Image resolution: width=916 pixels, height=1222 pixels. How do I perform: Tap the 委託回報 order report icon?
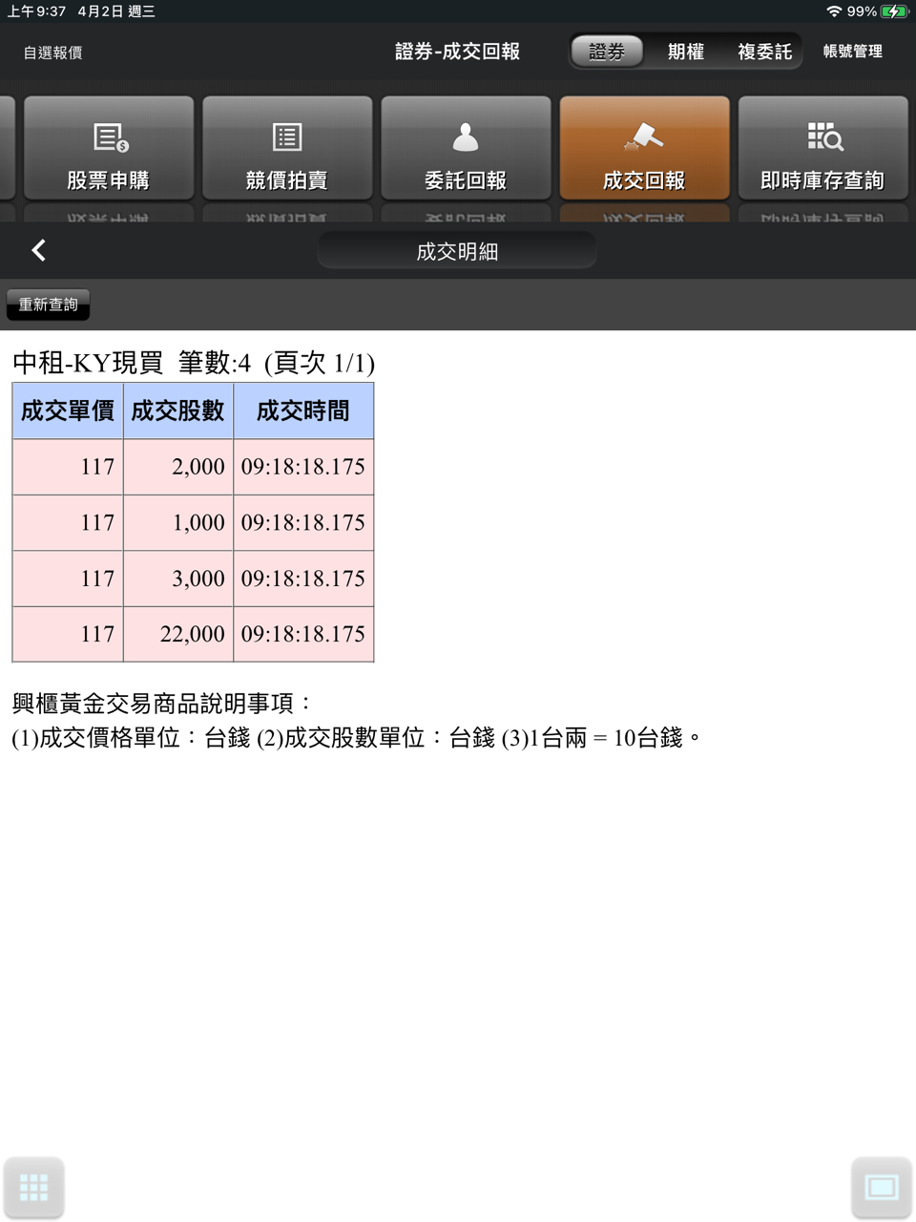[x=465, y=148]
